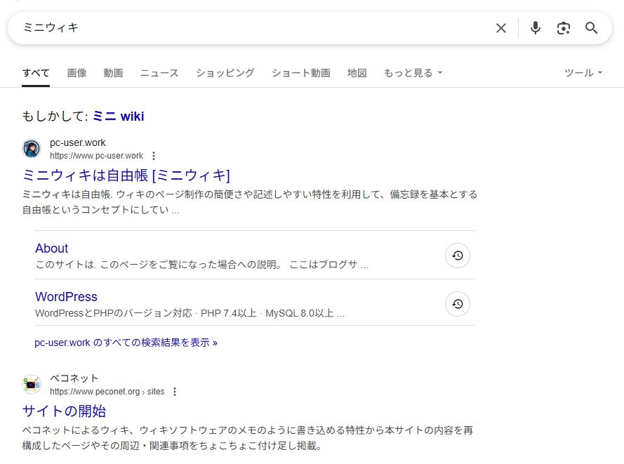Switch to the 画像 tab
Screen dimensions: 624x464
pyautogui.click(x=77, y=73)
